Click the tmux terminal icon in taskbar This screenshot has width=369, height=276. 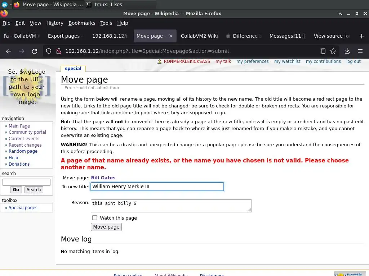pos(89,4)
